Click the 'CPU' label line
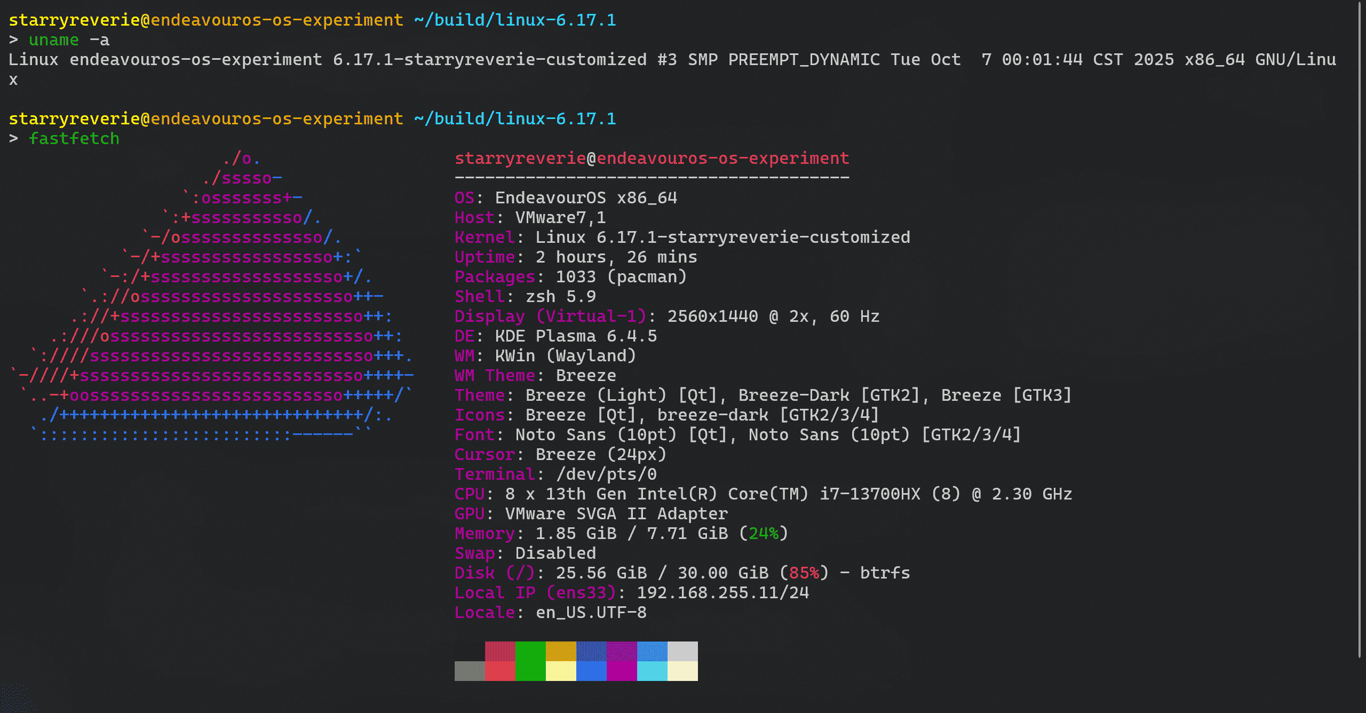 (x=469, y=494)
